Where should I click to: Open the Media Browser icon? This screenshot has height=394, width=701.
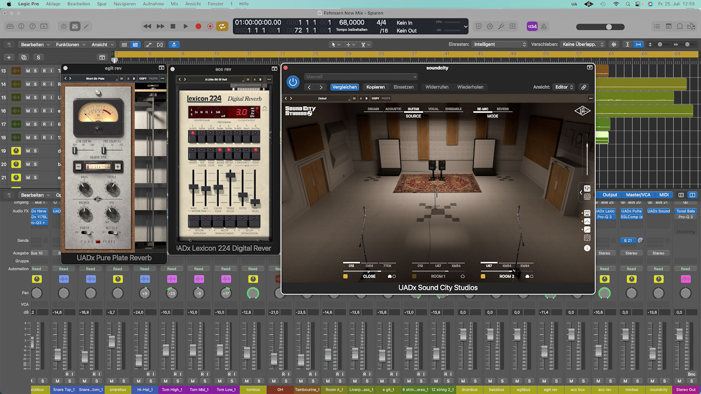(691, 26)
